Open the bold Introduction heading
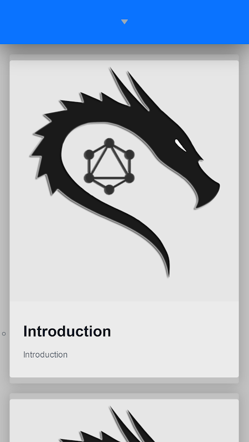 pos(67,331)
